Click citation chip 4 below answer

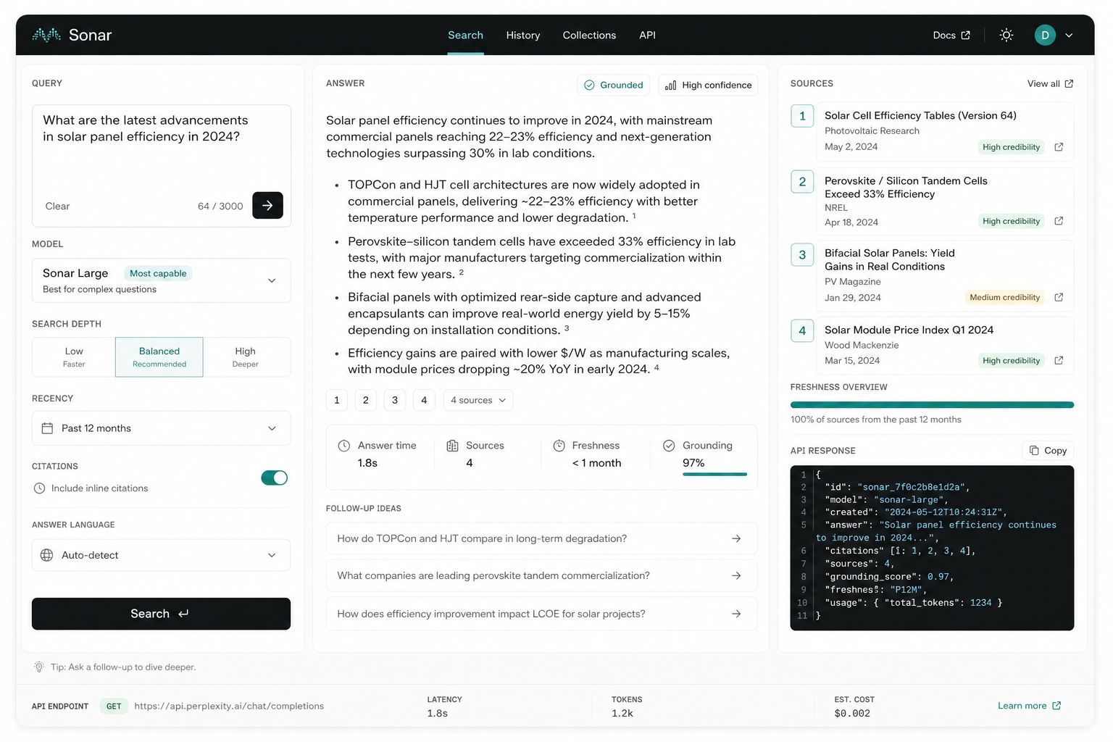[424, 400]
